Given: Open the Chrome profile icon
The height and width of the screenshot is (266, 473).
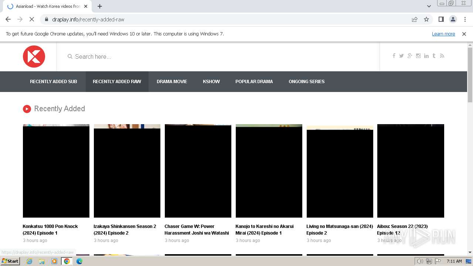Looking at the screenshot, I should click(x=453, y=19).
